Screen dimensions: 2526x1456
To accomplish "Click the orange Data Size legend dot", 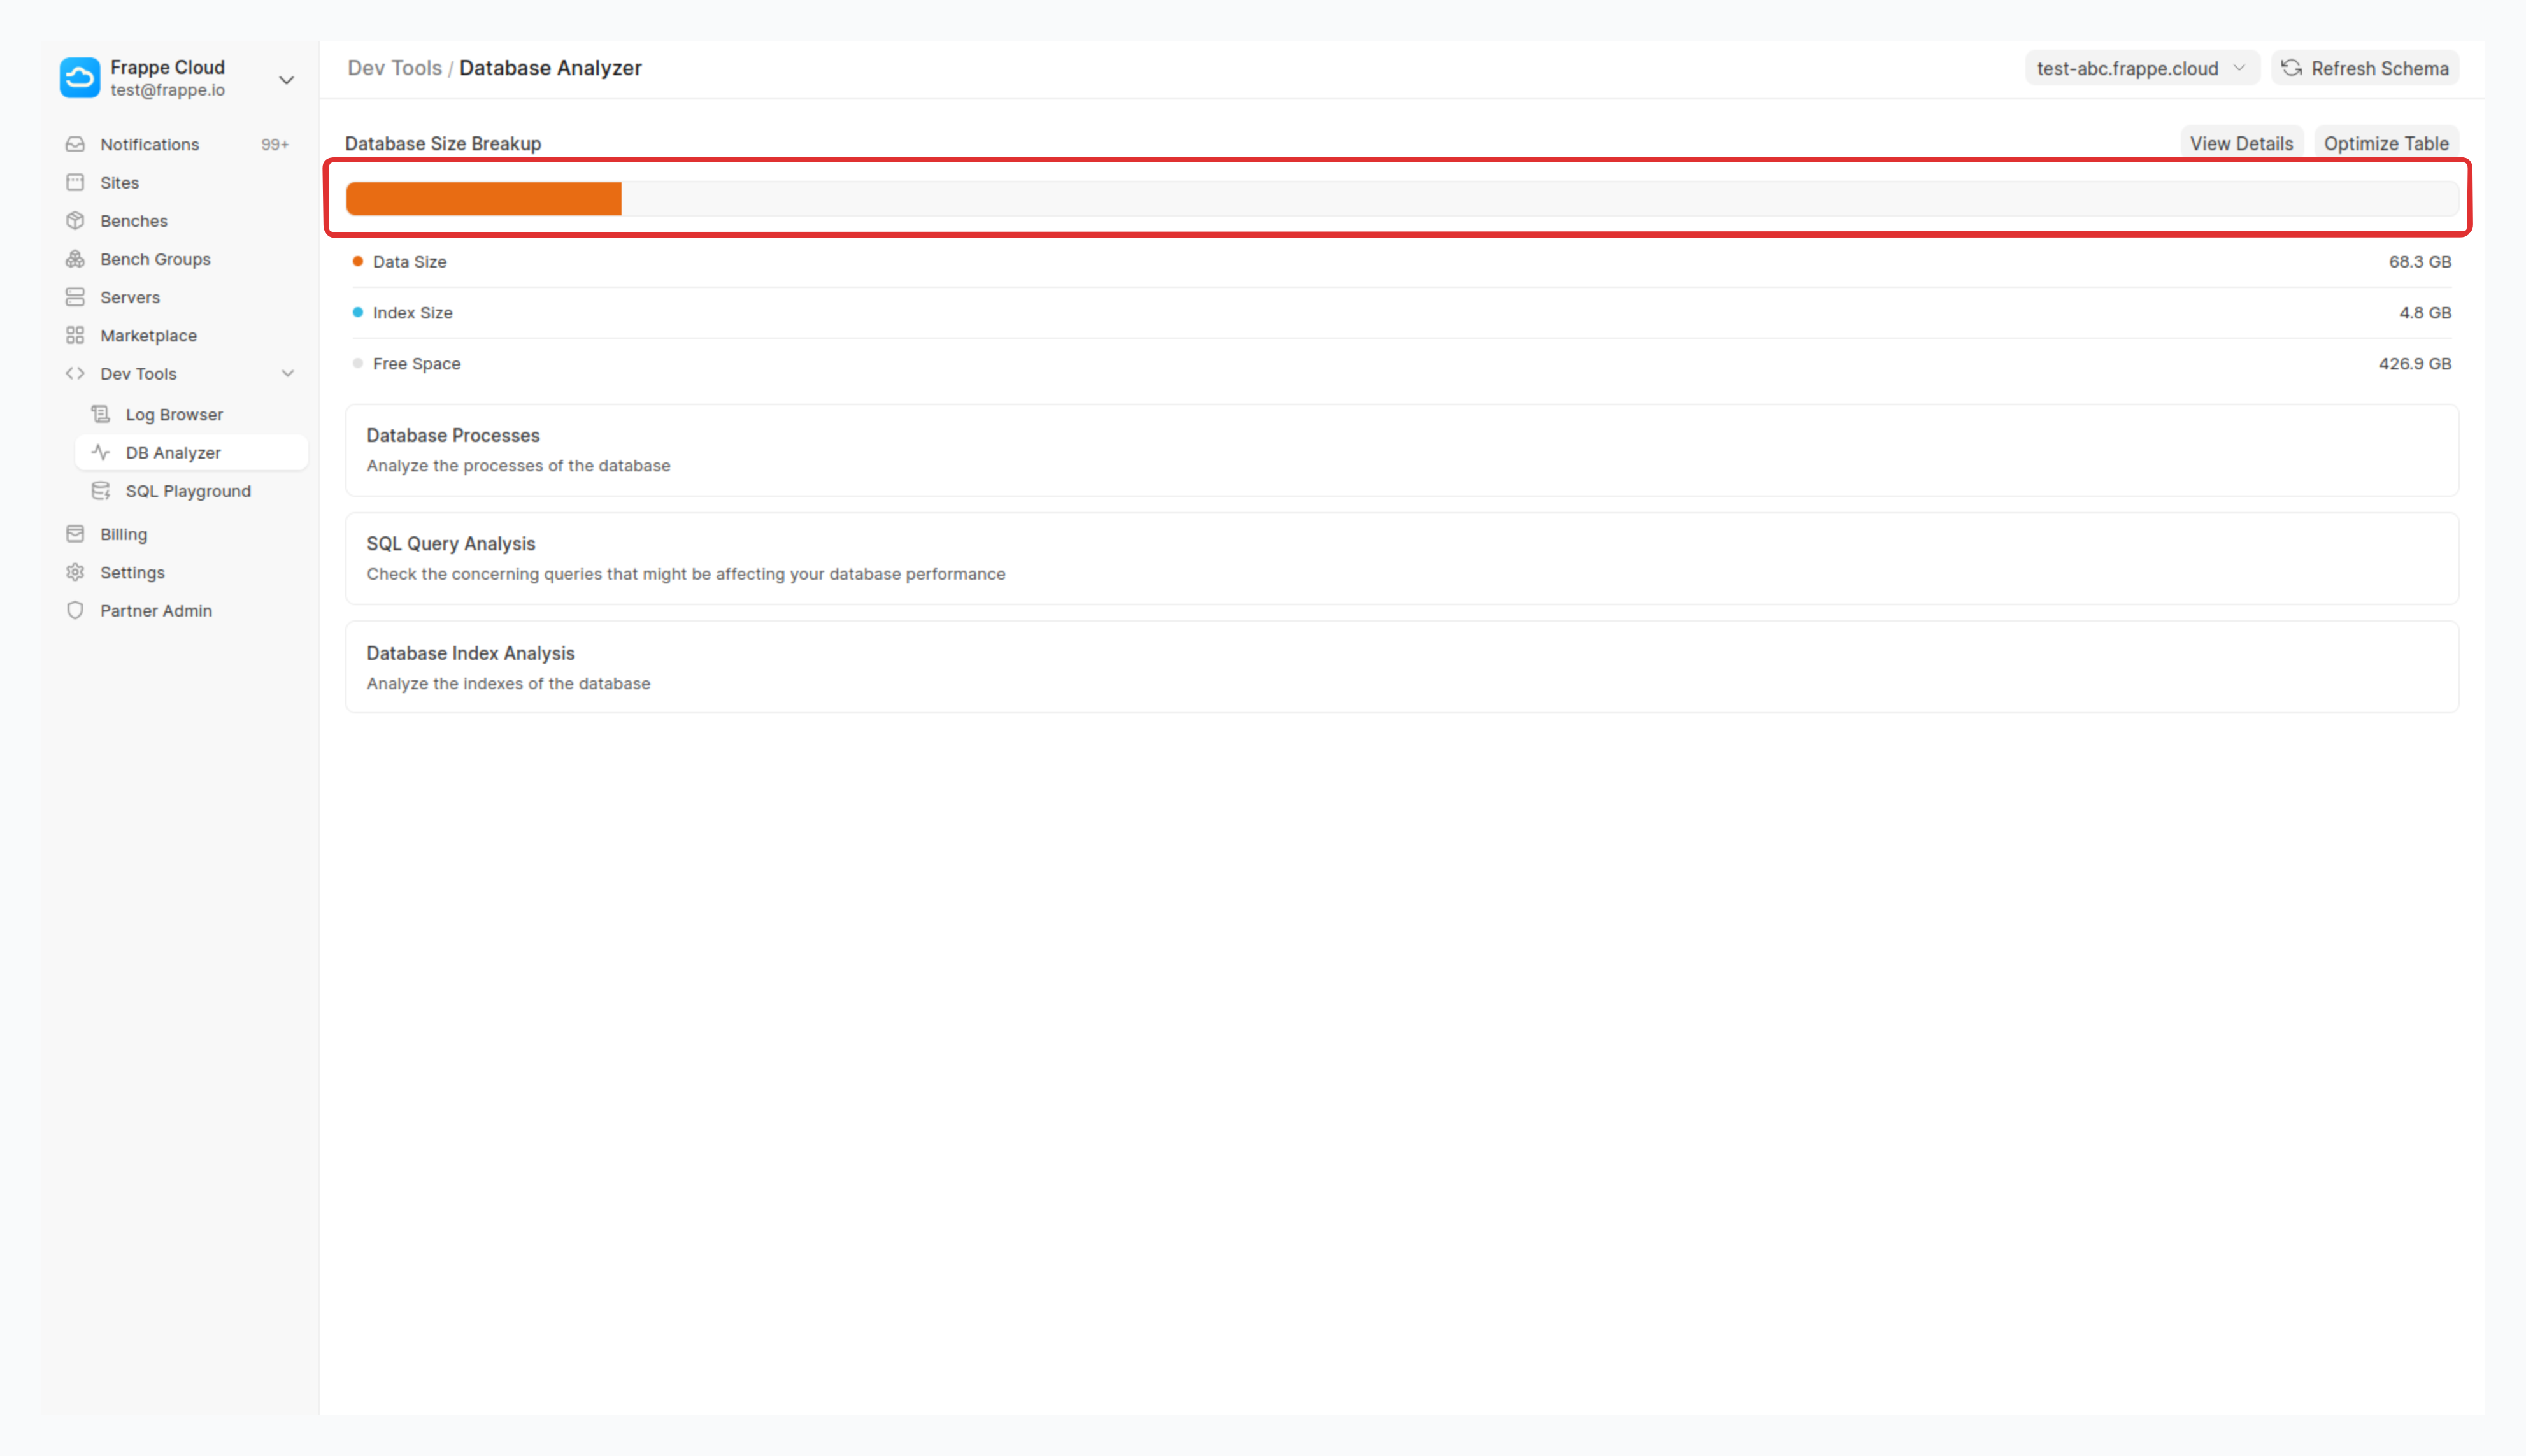I will (357, 261).
